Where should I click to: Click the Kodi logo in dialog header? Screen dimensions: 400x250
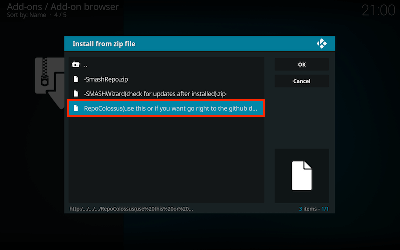(x=322, y=44)
